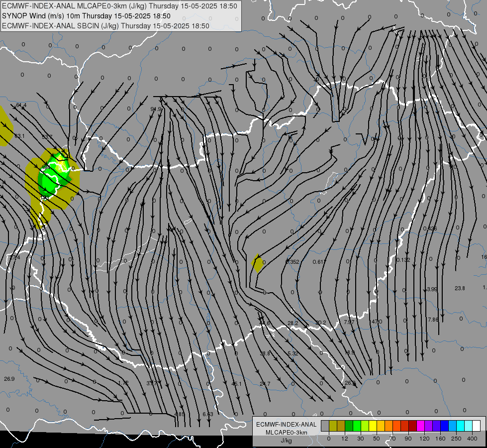Image resolution: width=487 pixels, height=448 pixels.
Task: Click the map value 7.97
Action: [x=349, y=322]
